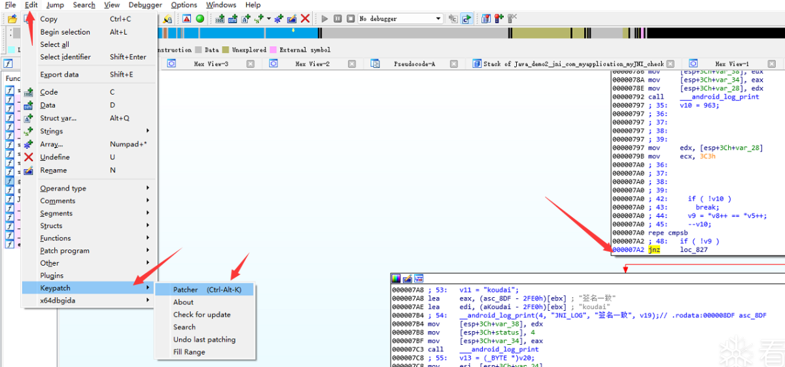Open the Options menu
785x367 pixels.
[184, 5]
